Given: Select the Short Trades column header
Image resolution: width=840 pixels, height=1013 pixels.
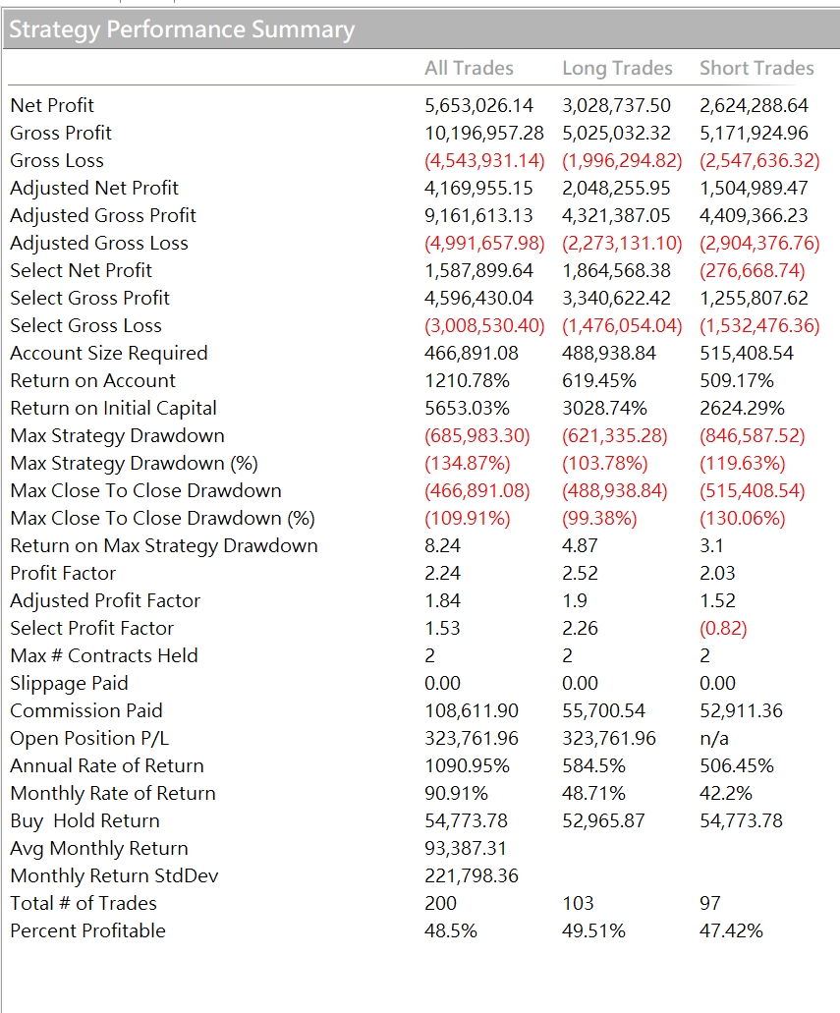Looking at the screenshot, I should click(756, 68).
